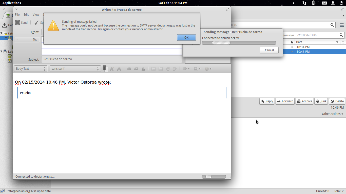Collapse the tato account tree node
The image size is (346, 194).
pos(2,33)
